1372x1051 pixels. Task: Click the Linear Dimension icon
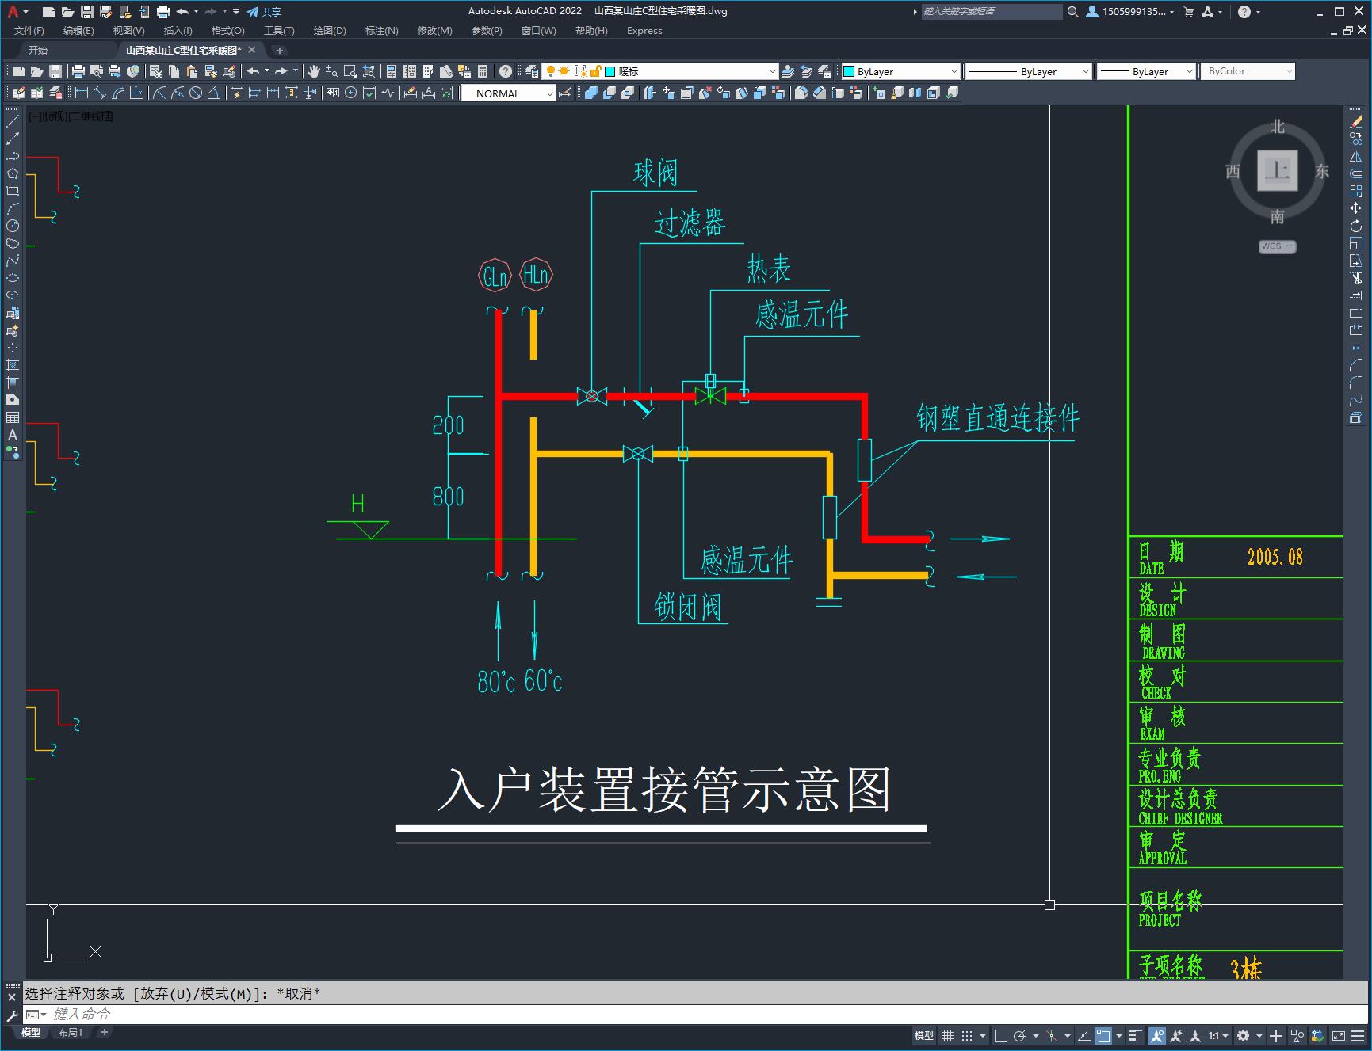(x=82, y=93)
